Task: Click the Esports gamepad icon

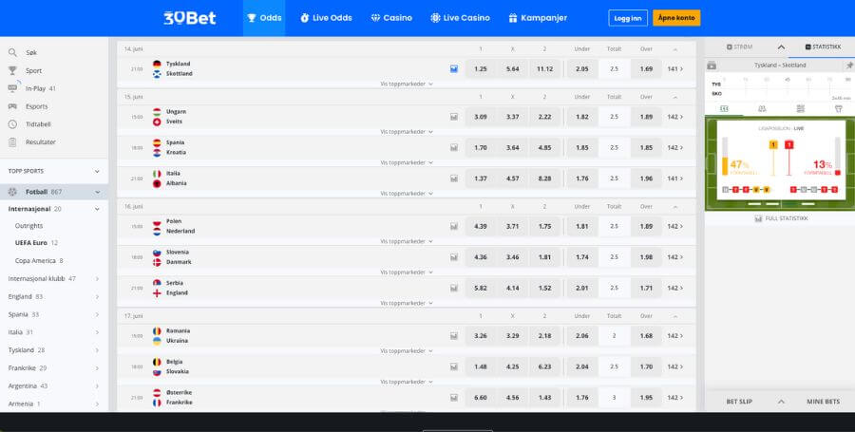Action: pyautogui.click(x=12, y=106)
